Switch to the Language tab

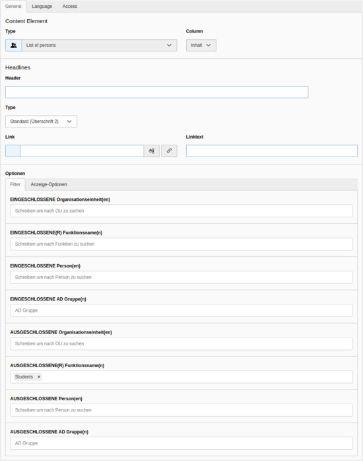point(42,6)
